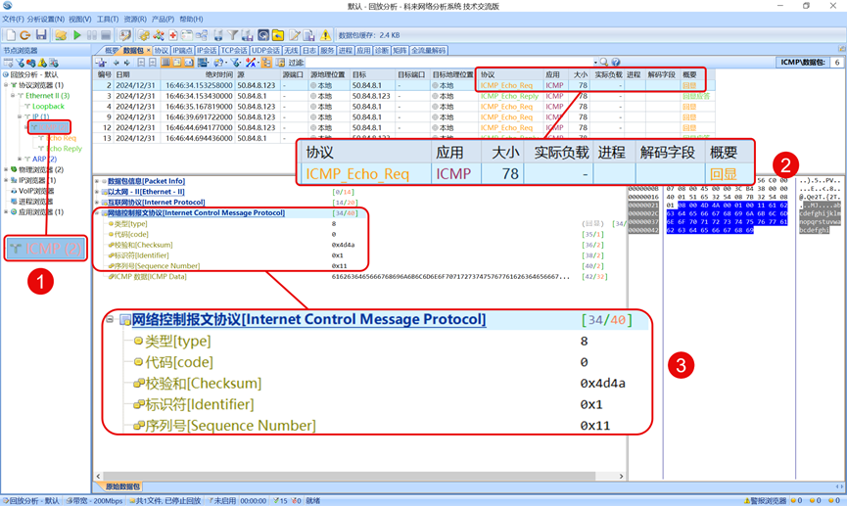Expand the ARP (2) tree node
Viewport: 847px width, 506px height.
pos(22,159)
